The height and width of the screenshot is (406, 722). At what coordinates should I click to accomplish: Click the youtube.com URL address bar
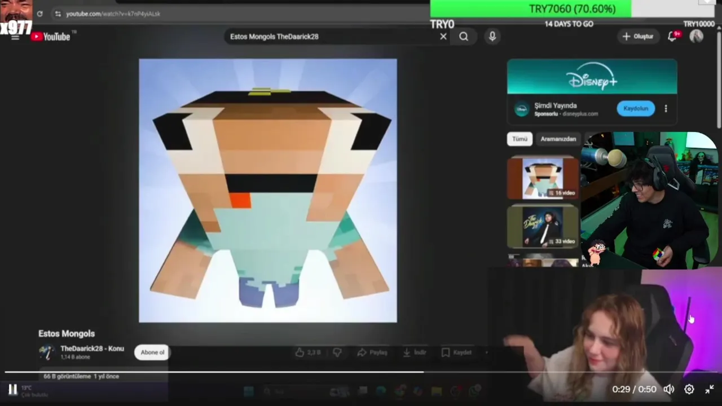coord(113,14)
